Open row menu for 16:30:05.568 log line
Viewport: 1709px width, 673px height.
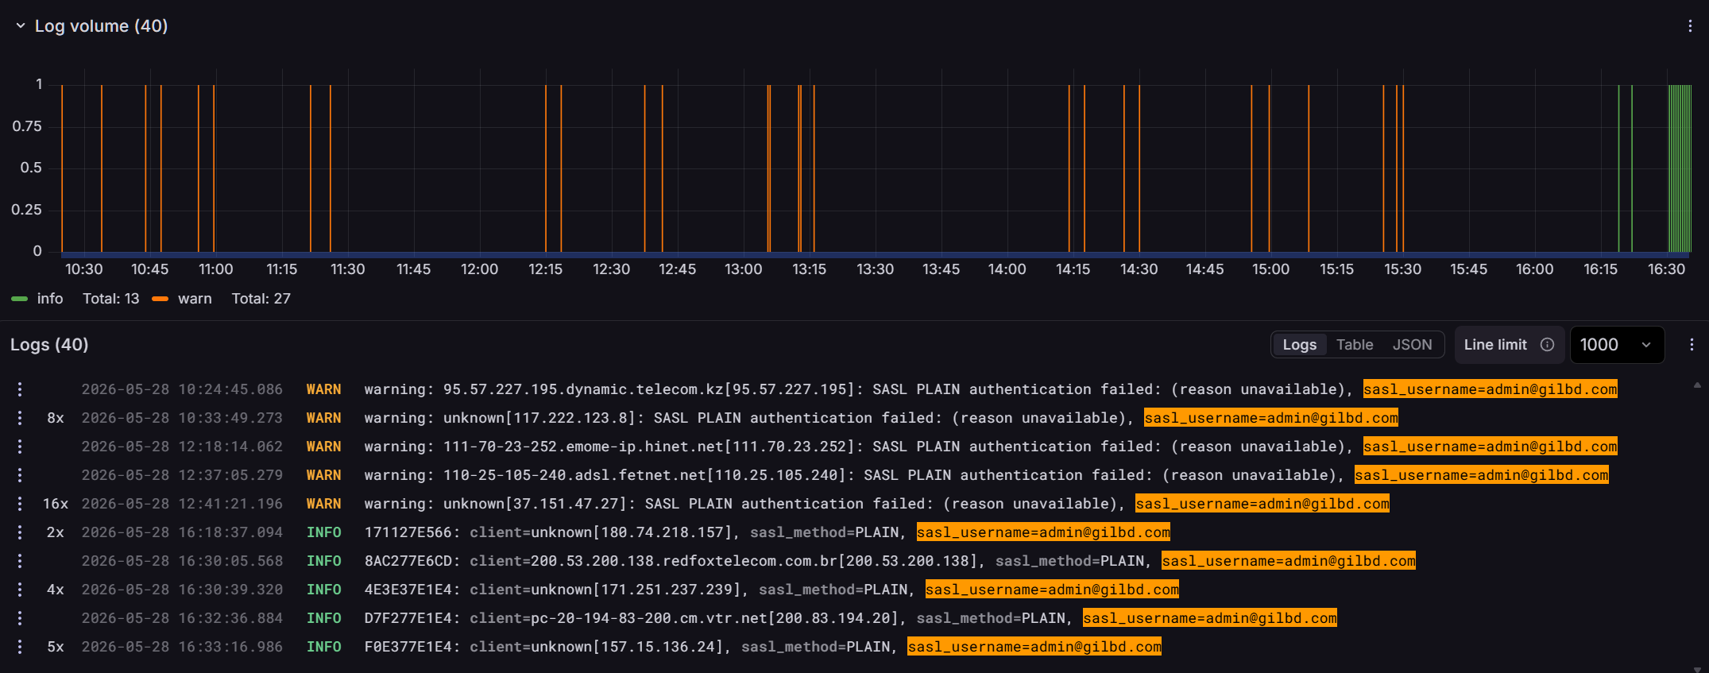point(20,561)
